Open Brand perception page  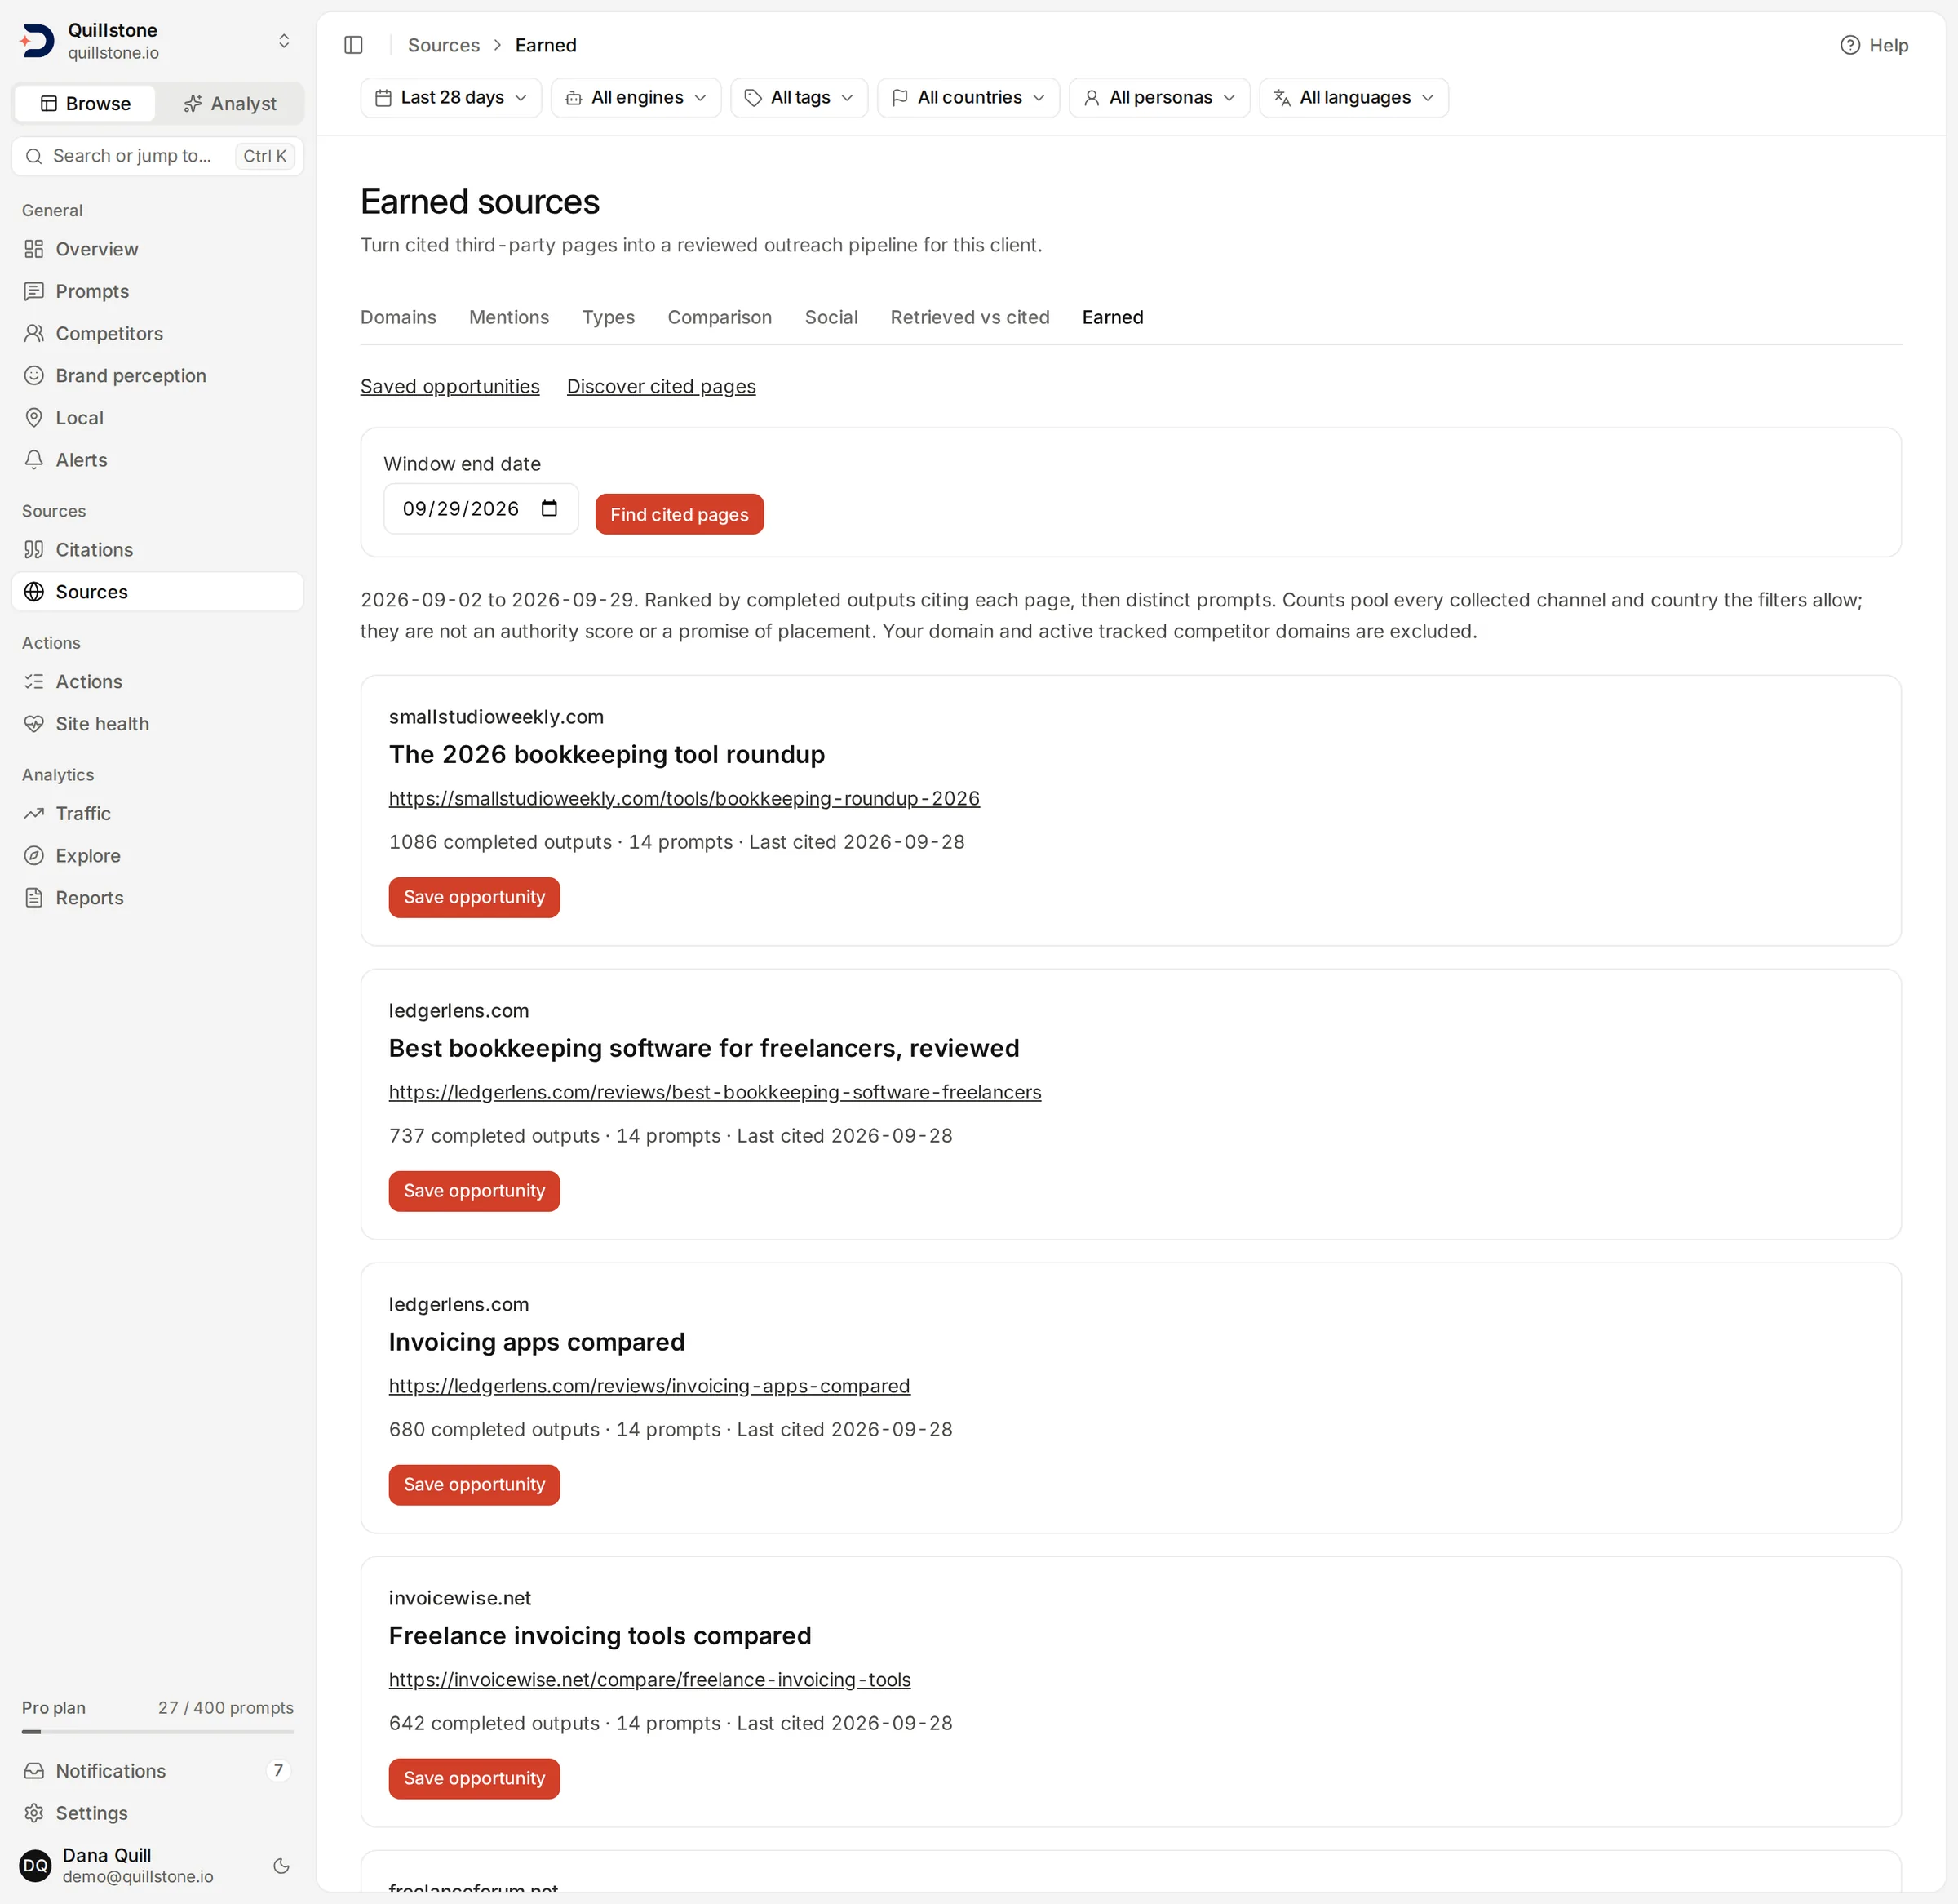(x=157, y=376)
